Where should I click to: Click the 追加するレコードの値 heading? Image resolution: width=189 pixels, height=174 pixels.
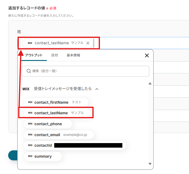pyautogui.click(x=27, y=8)
